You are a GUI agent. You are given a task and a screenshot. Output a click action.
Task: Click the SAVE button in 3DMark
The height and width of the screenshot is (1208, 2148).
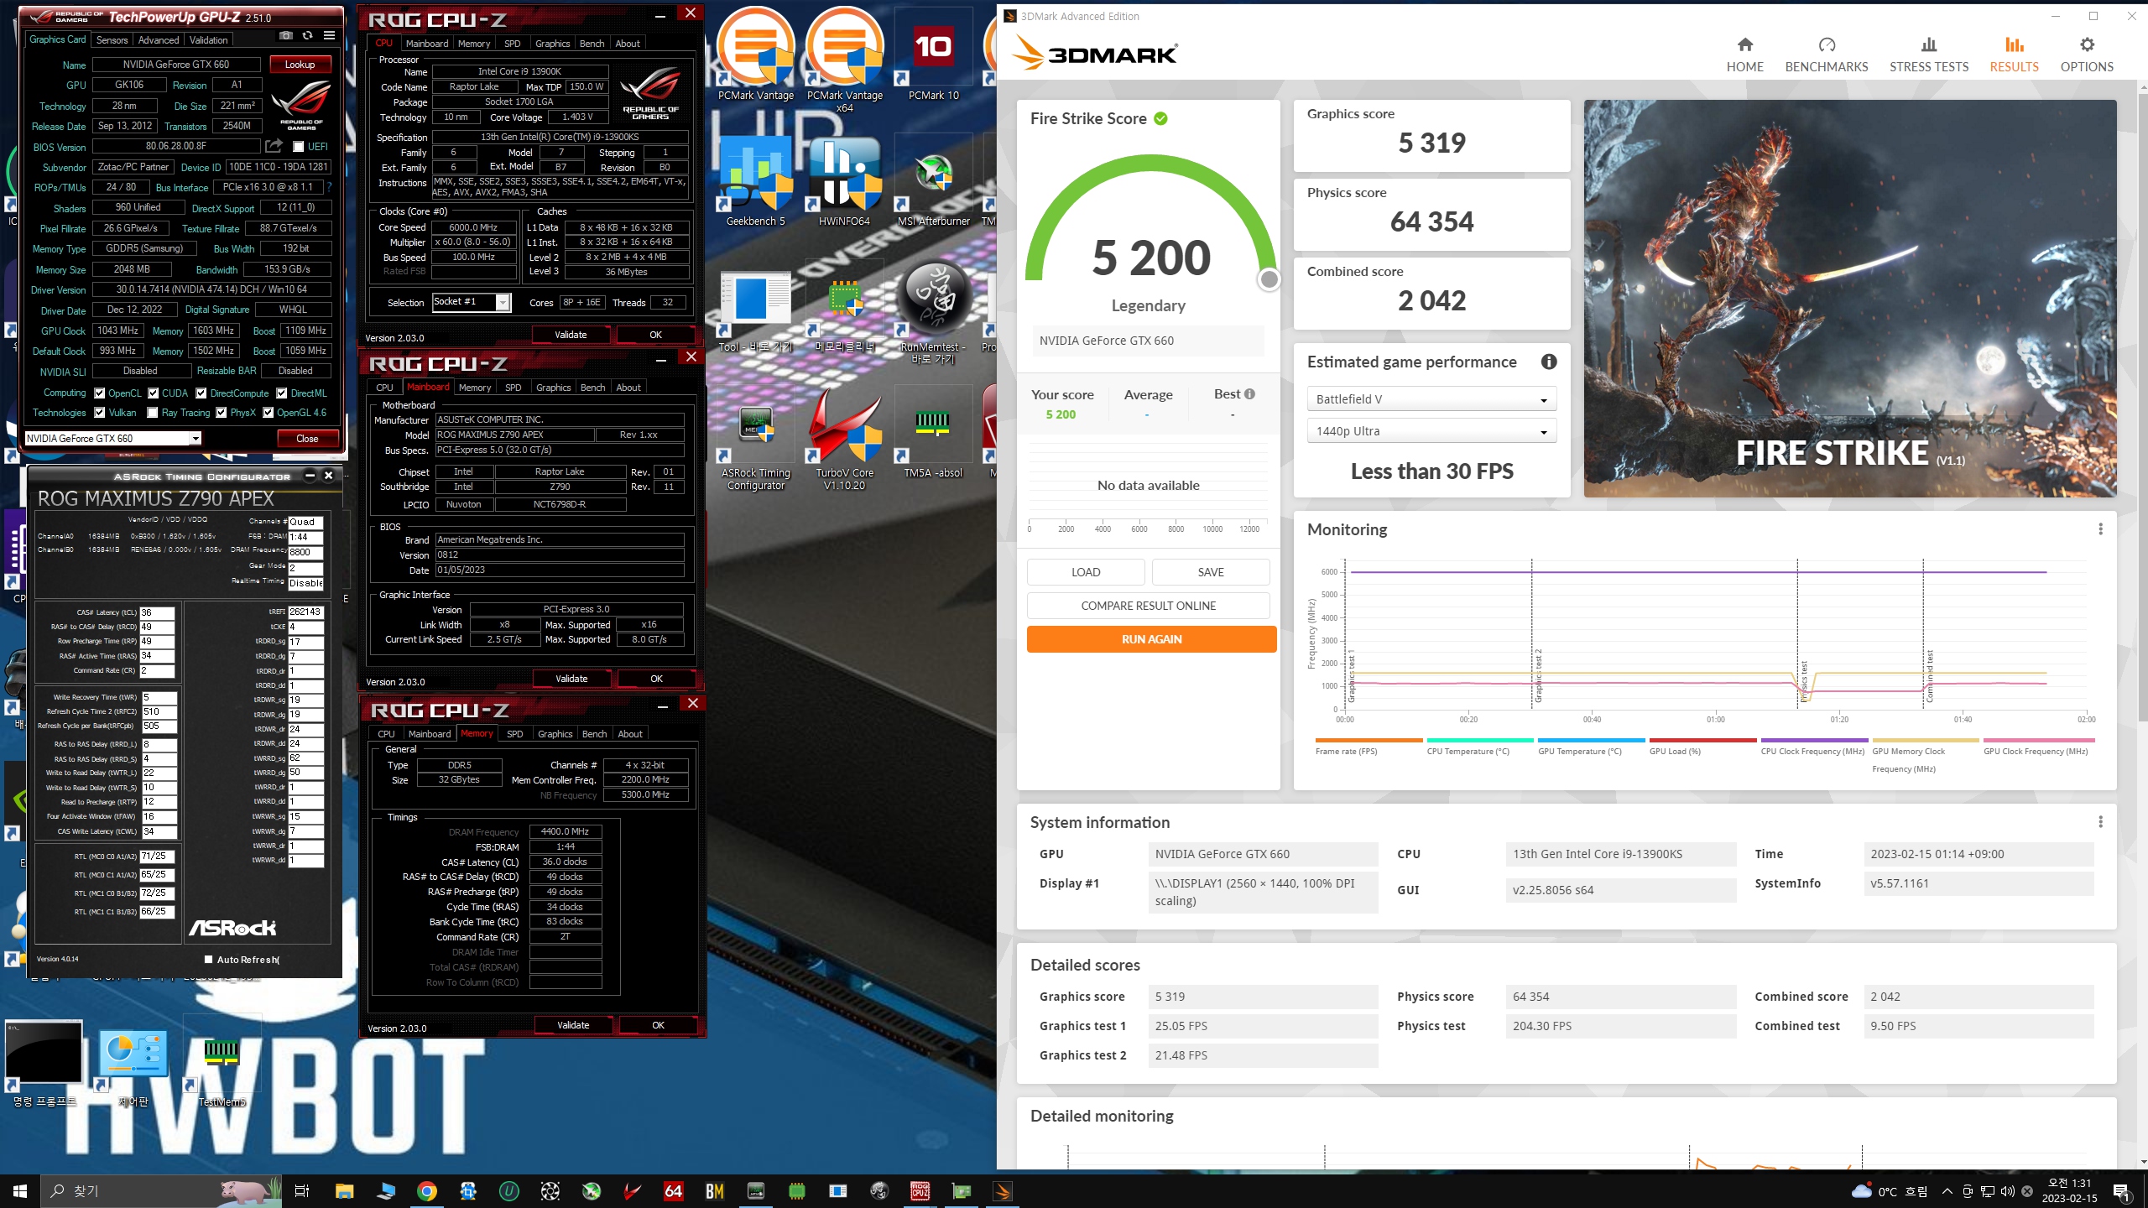coord(1211,572)
